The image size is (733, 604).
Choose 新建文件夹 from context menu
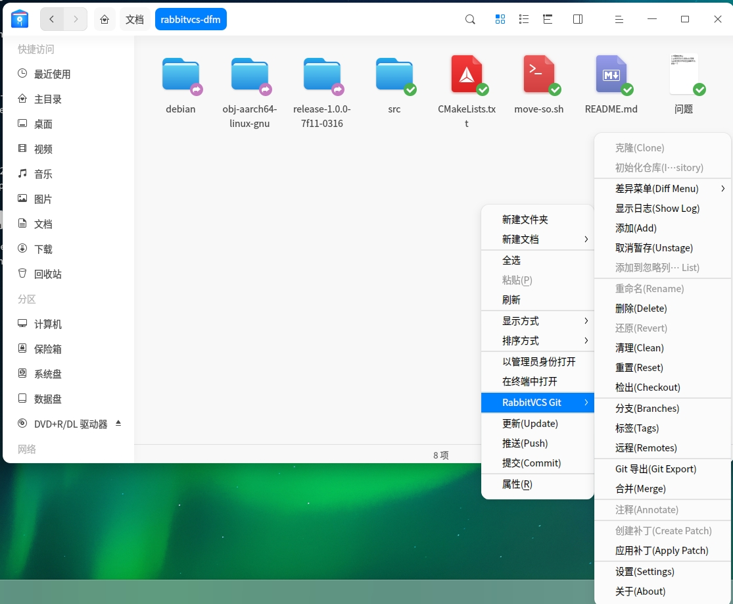[x=538, y=219]
